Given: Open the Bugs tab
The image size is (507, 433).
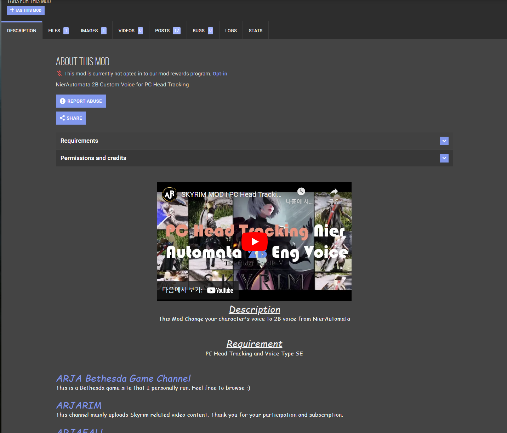Looking at the screenshot, I should point(203,31).
